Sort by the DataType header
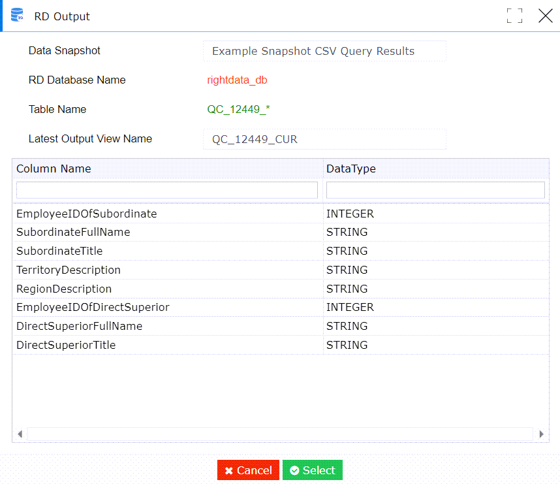The image size is (560, 484). click(x=351, y=169)
